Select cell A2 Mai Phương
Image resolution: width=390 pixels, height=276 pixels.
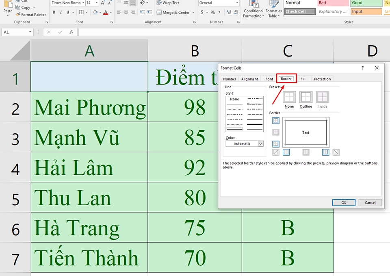tap(89, 107)
